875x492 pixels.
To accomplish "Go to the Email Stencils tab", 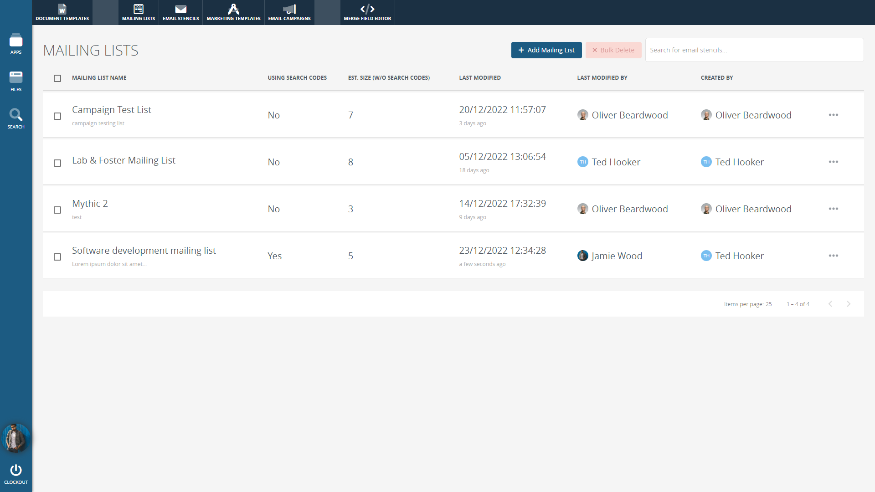I will click(x=181, y=12).
